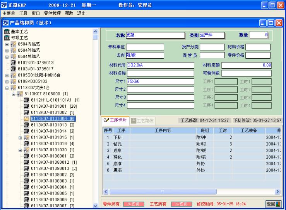The image size is (286, 210).
Task: Collapse the 6113K07-8108000 node
Action: [14, 94]
